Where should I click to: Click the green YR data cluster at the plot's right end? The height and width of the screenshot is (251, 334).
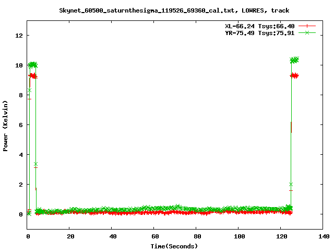pos(294,60)
